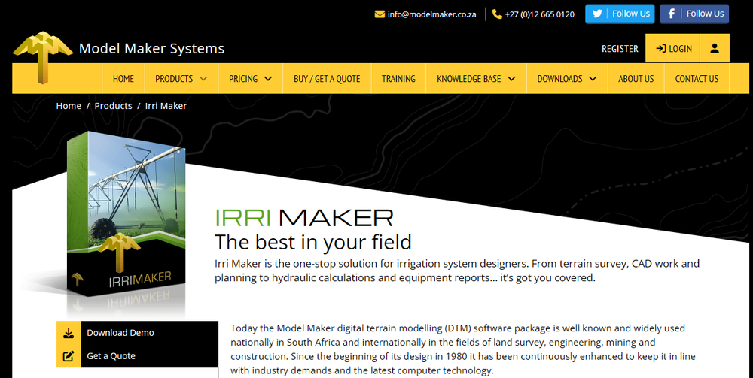Click the Facebook f icon
753x378 pixels.
tap(672, 14)
